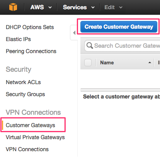The height and width of the screenshot is (157, 160).
Task: Go to the VPN Connections sidebar link
Action: (x=27, y=149)
